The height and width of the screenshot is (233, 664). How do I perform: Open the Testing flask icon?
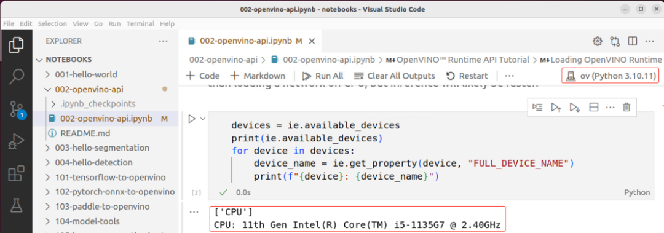pyautogui.click(x=17, y=206)
